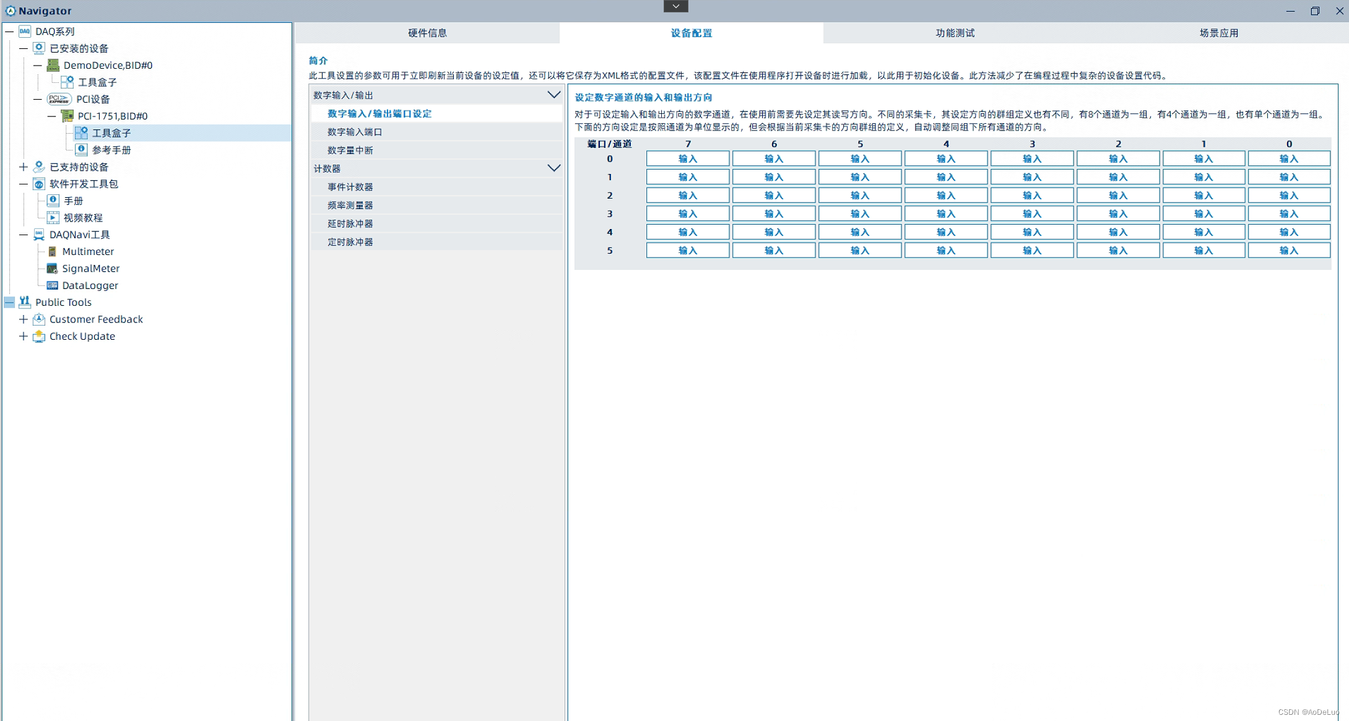Screen dimensions: 1349x721
Task: Click the DAQNavi工具 icon
Action: point(39,235)
